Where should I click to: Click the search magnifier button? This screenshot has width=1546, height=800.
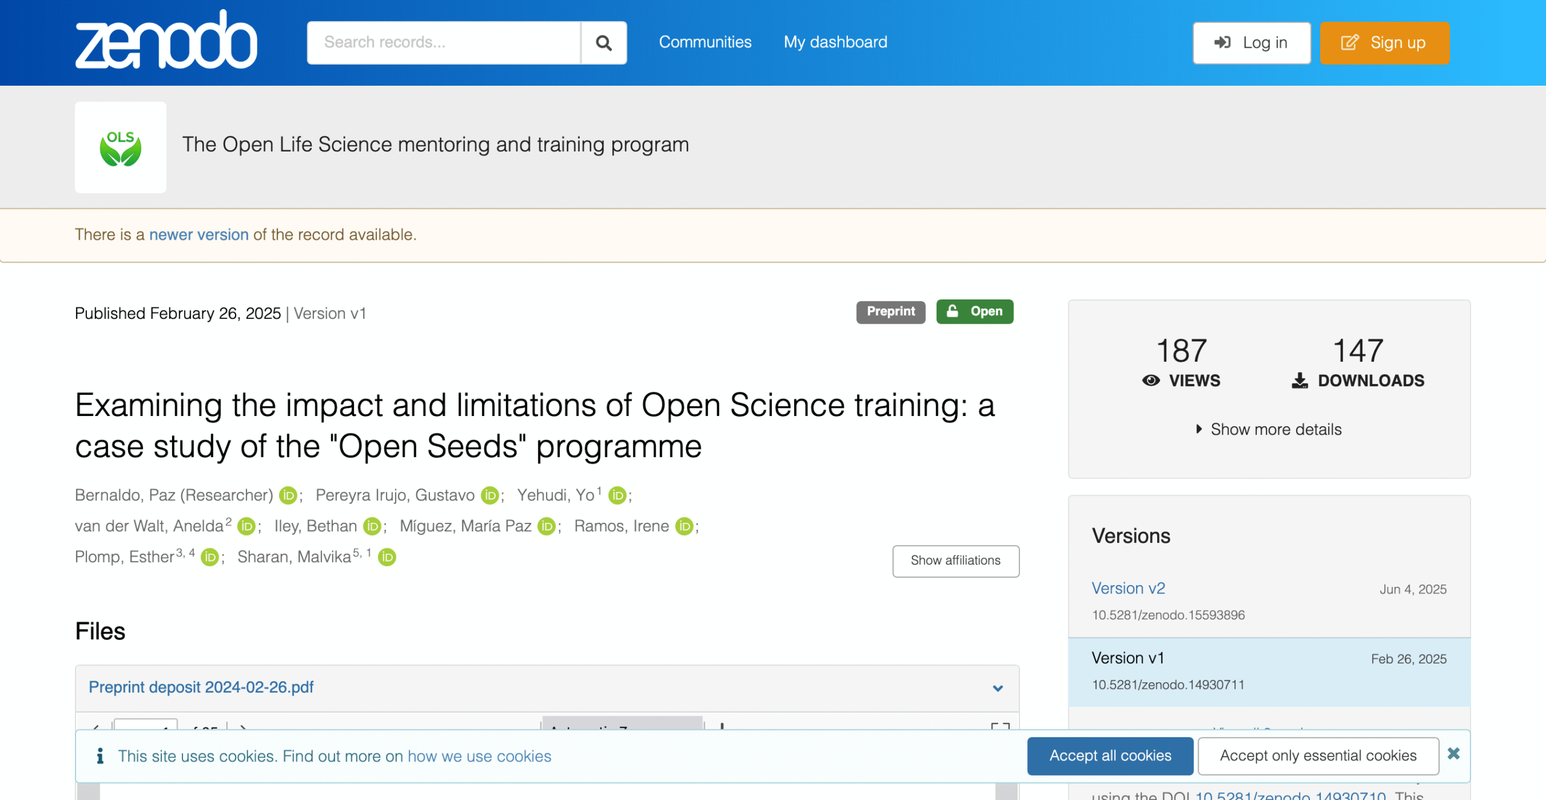coord(603,43)
